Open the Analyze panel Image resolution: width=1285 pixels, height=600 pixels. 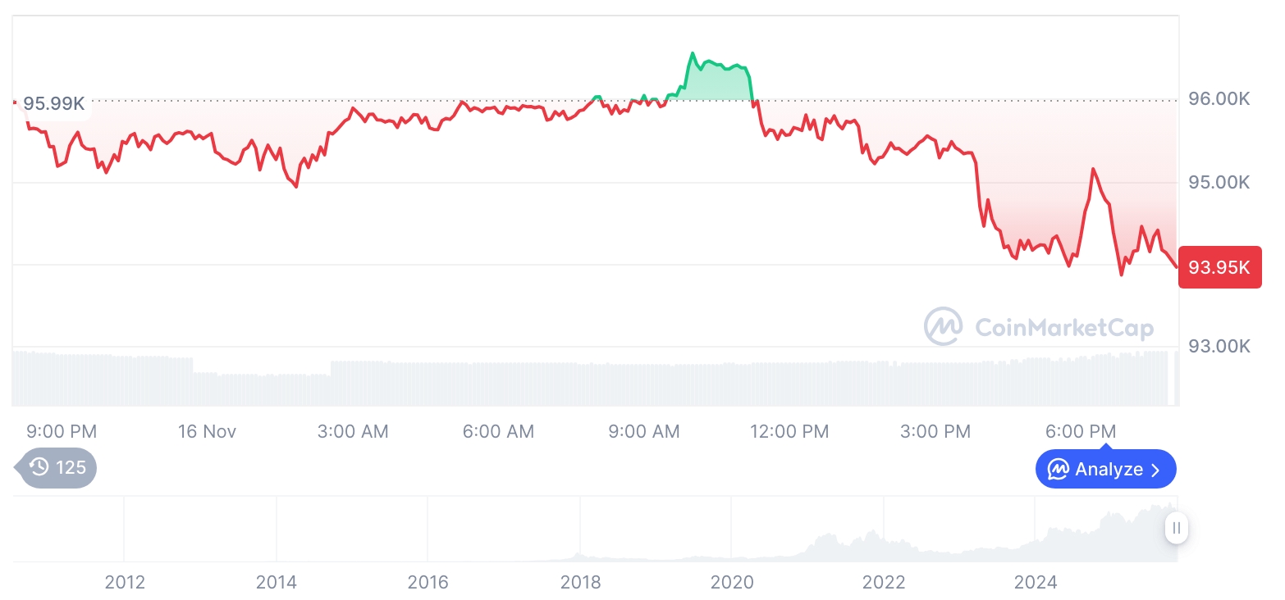(1105, 470)
